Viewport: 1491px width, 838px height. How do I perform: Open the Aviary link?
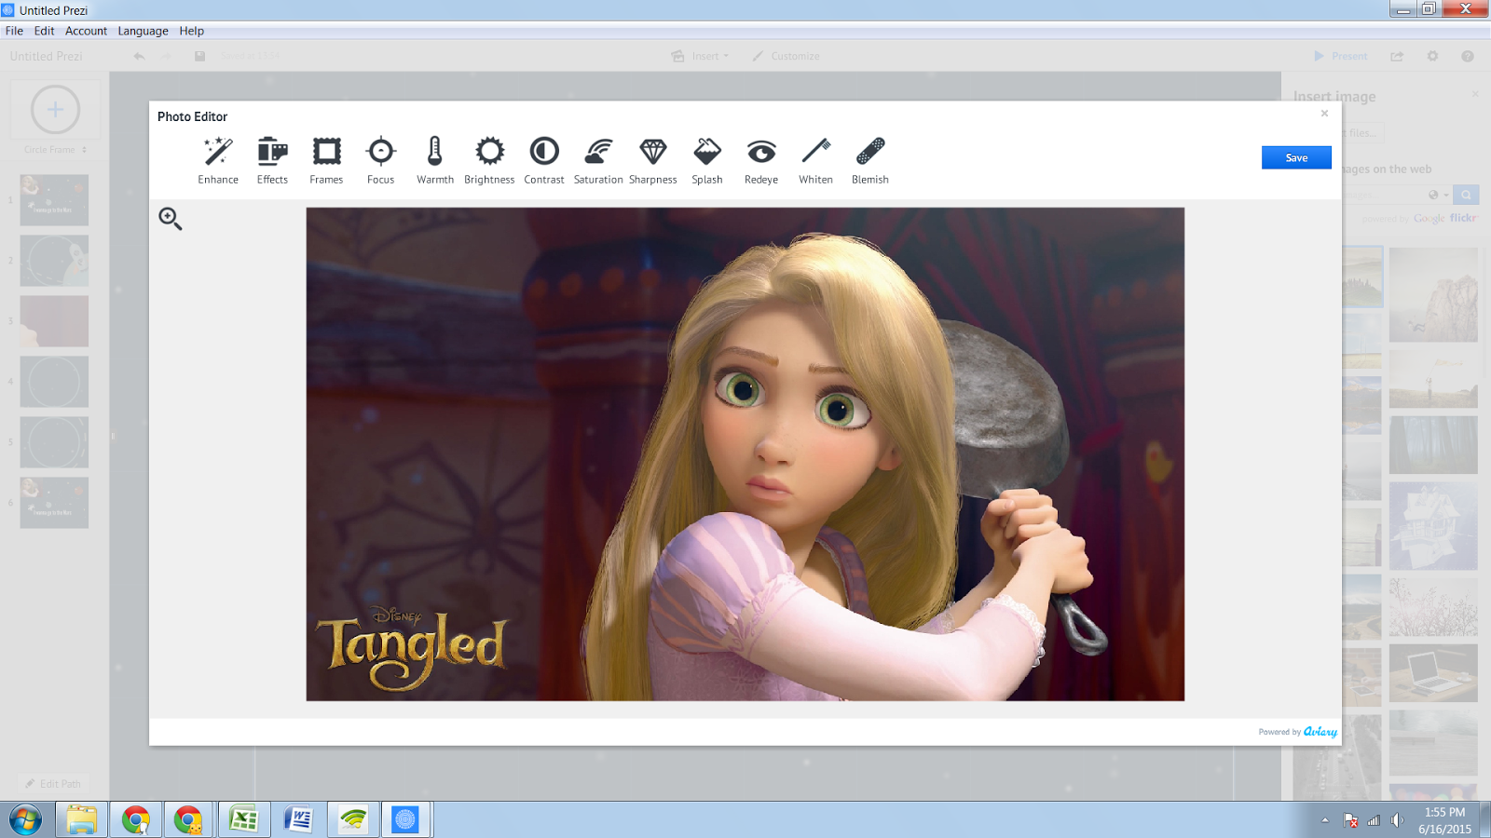[1320, 732]
